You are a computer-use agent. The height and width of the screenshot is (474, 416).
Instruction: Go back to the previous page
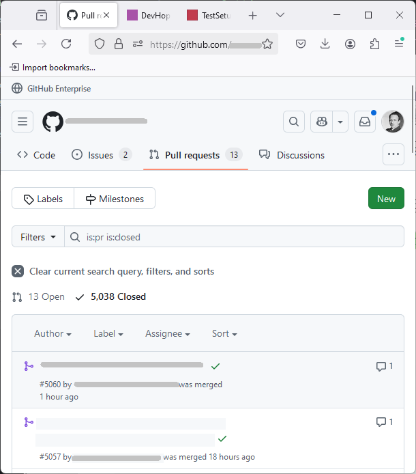point(17,44)
